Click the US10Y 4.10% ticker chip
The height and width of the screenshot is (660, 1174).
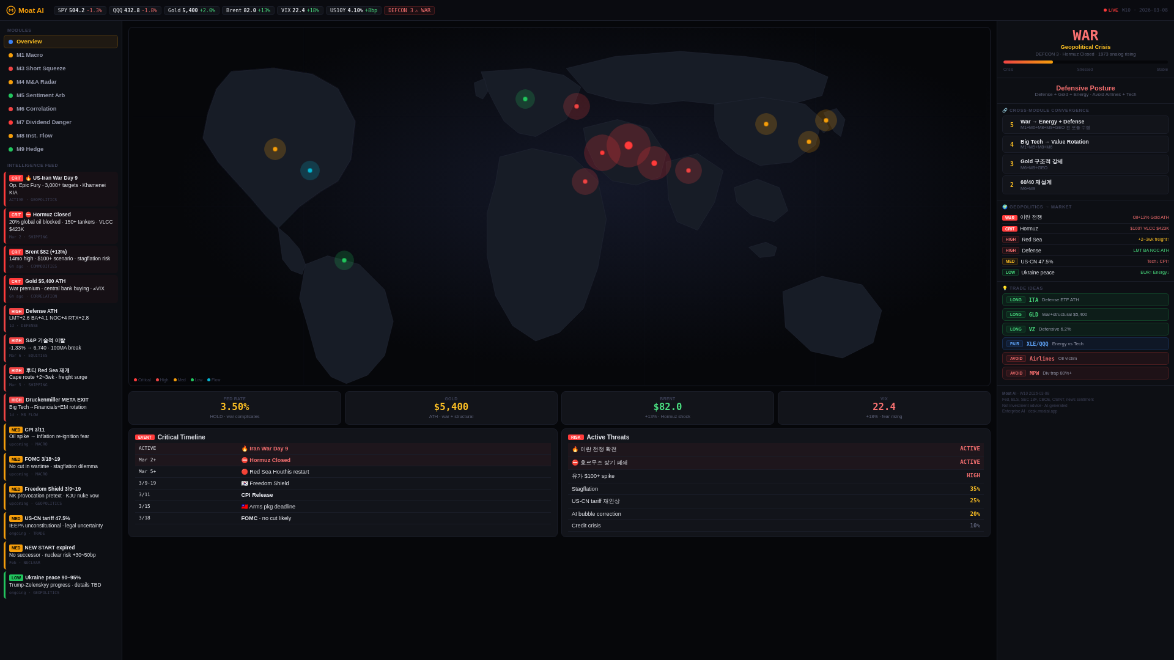click(353, 10)
